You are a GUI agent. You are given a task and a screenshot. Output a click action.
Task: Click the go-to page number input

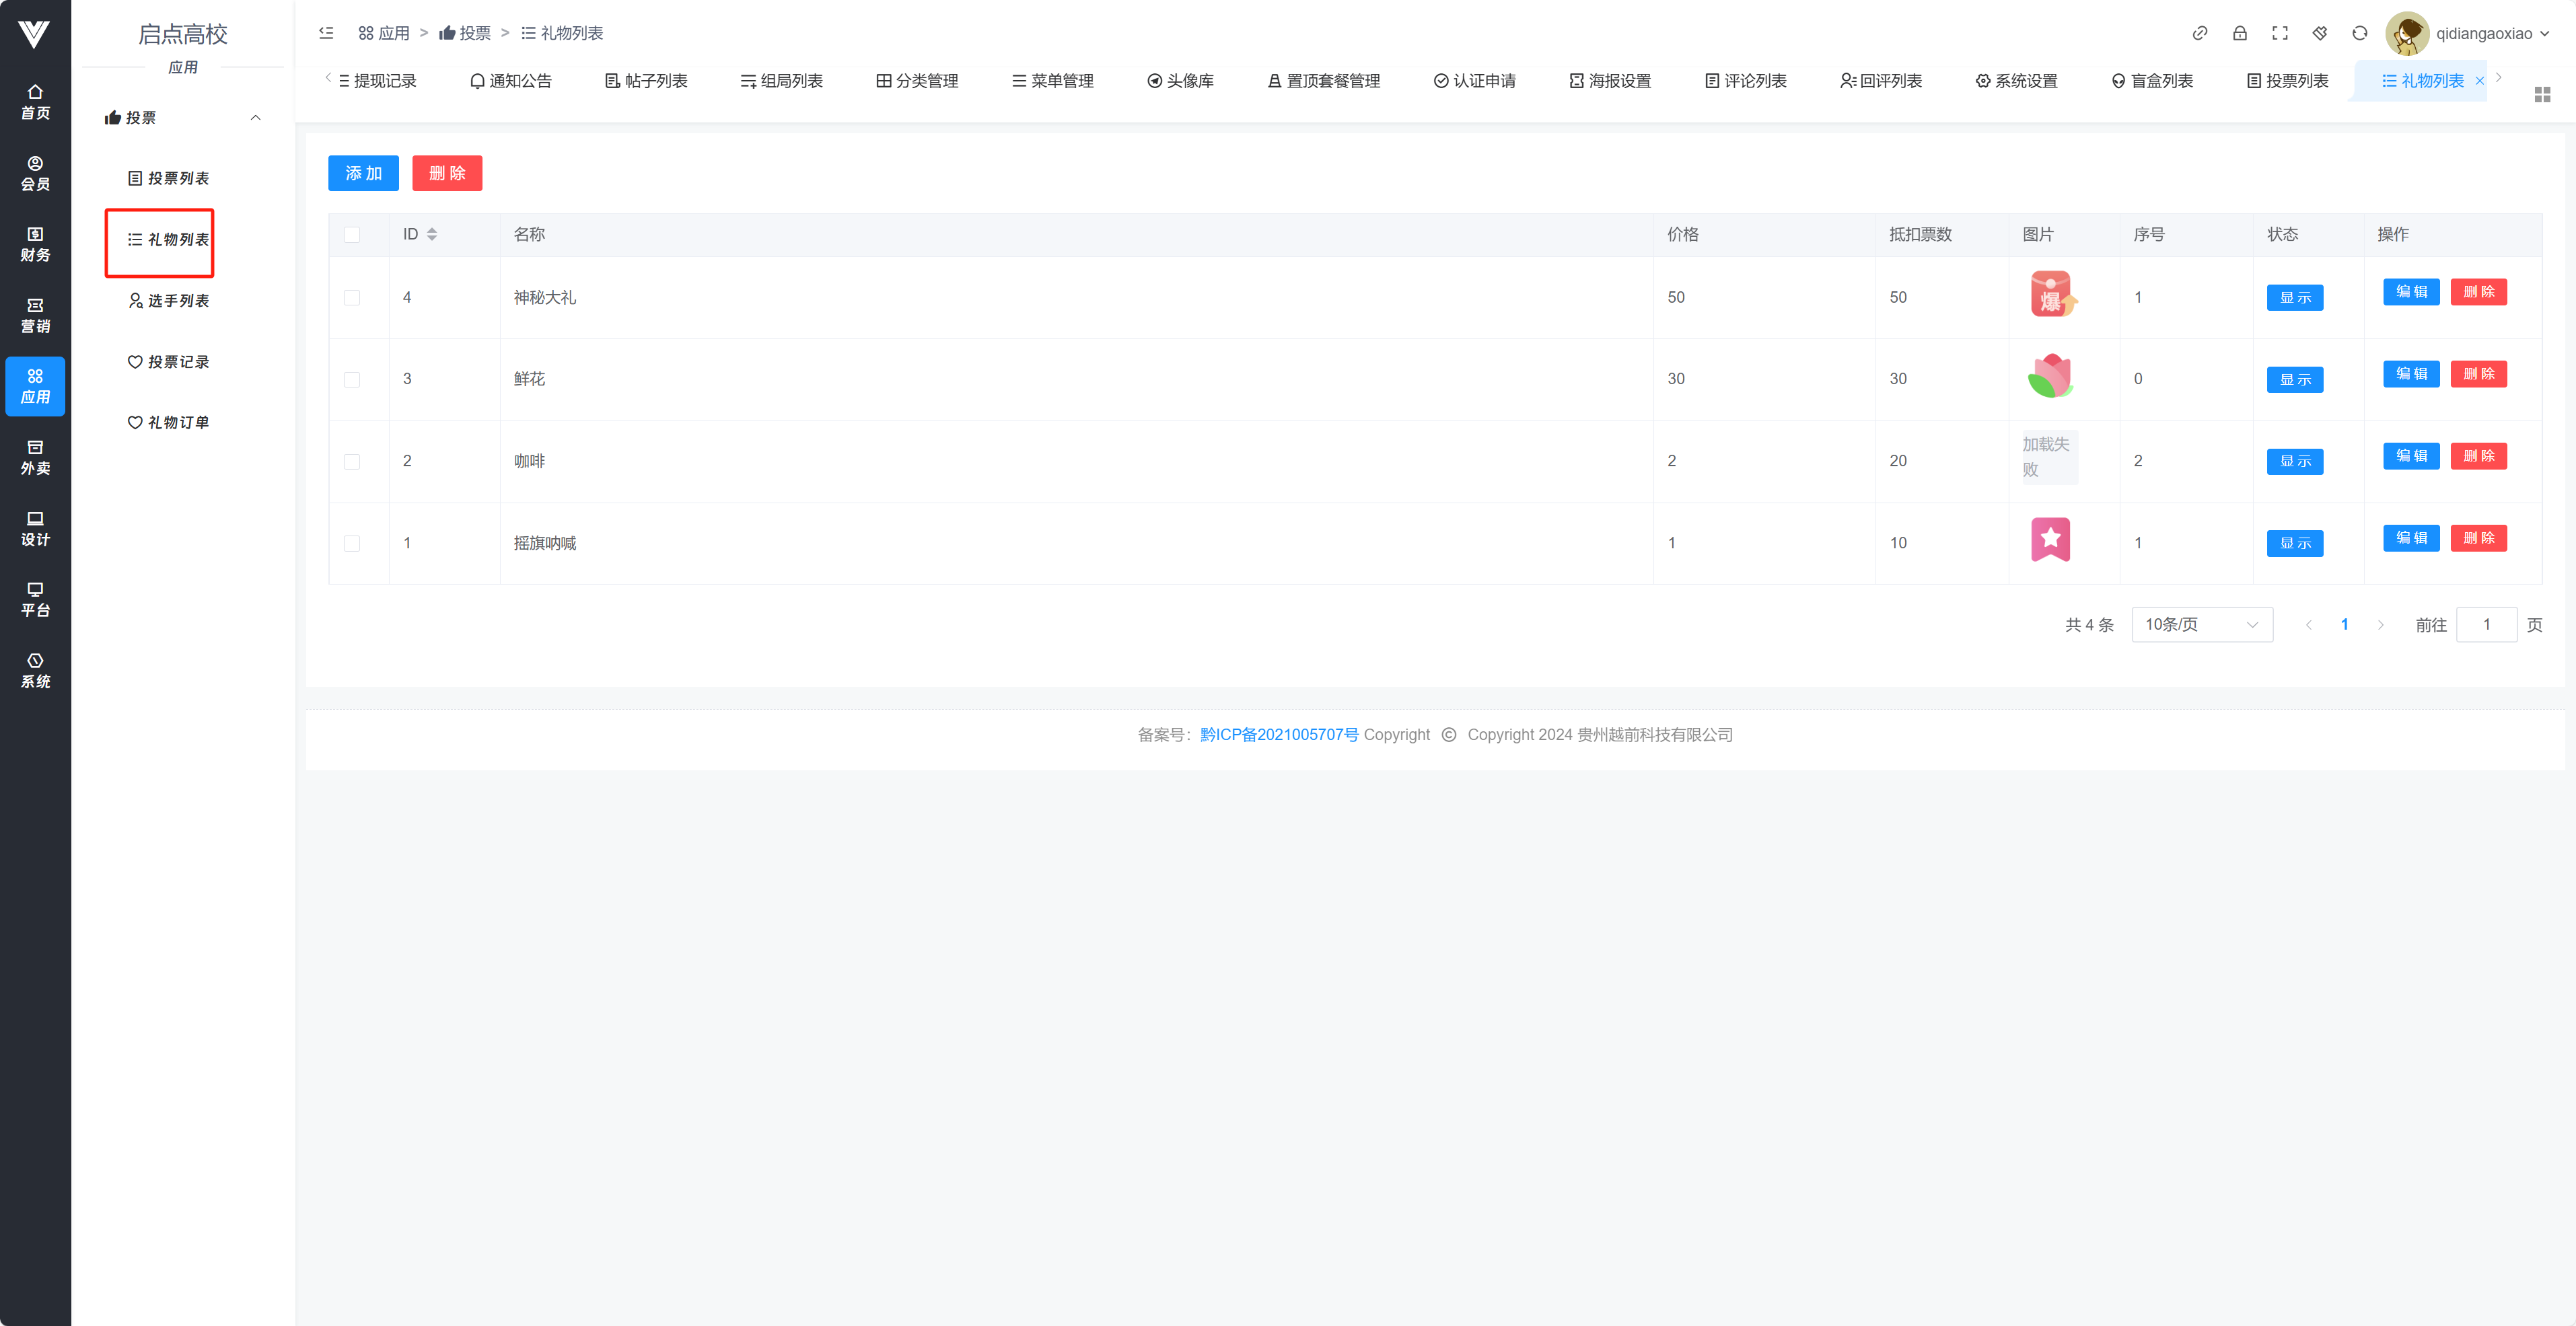coord(2486,624)
